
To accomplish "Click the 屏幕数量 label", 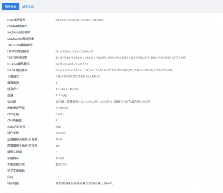I will (x=13, y=83).
